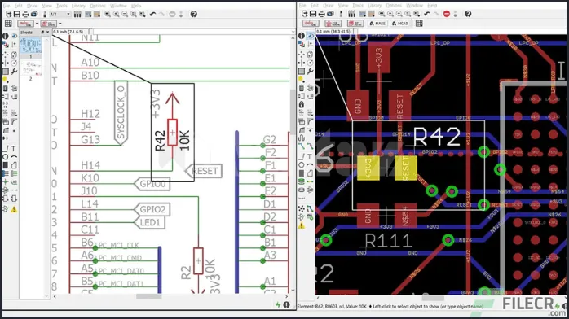Open the sheet selector dropdown showing 1/2
The image size is (569, 319).
60,14
